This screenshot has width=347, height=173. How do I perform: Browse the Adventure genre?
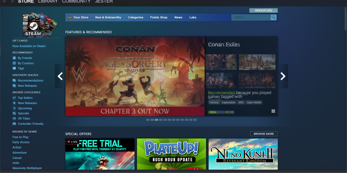tap(19, 153)
